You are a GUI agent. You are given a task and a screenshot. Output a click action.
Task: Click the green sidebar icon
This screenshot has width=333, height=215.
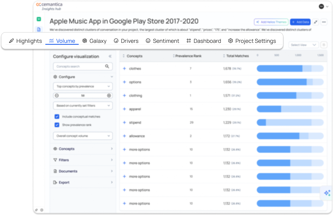(39, 19)
